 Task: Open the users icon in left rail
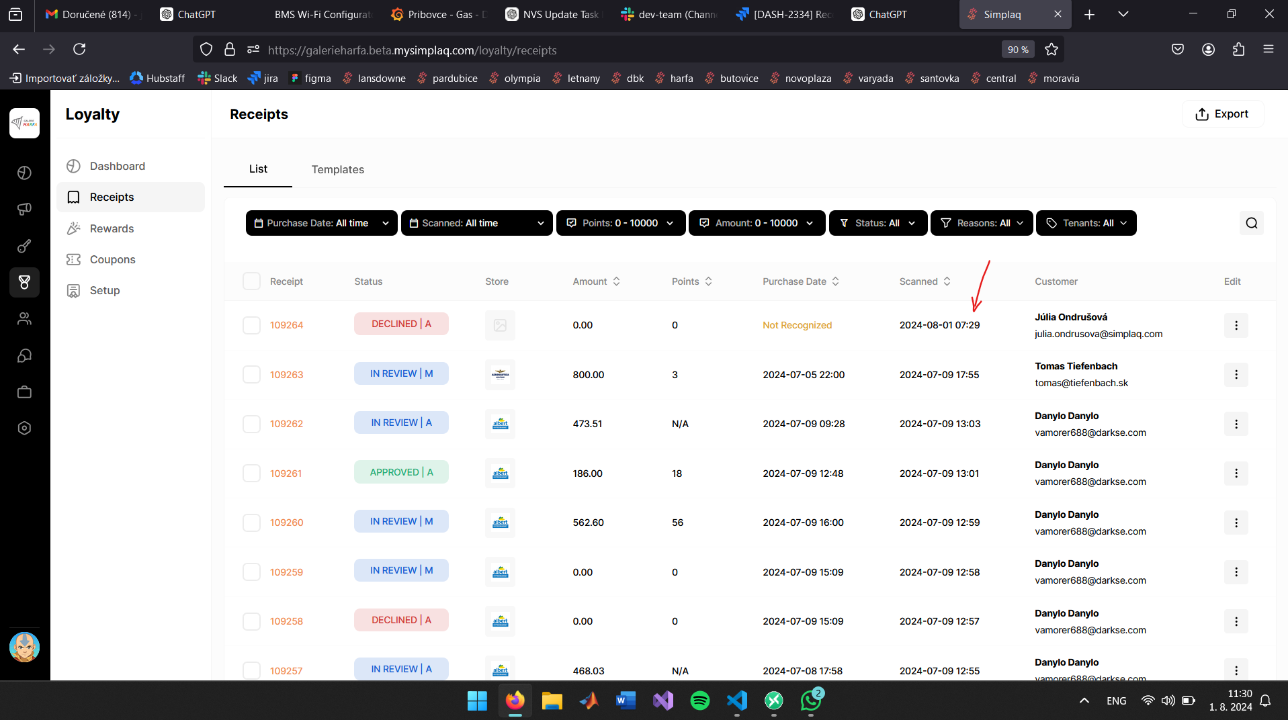click(x=24, y=319)
